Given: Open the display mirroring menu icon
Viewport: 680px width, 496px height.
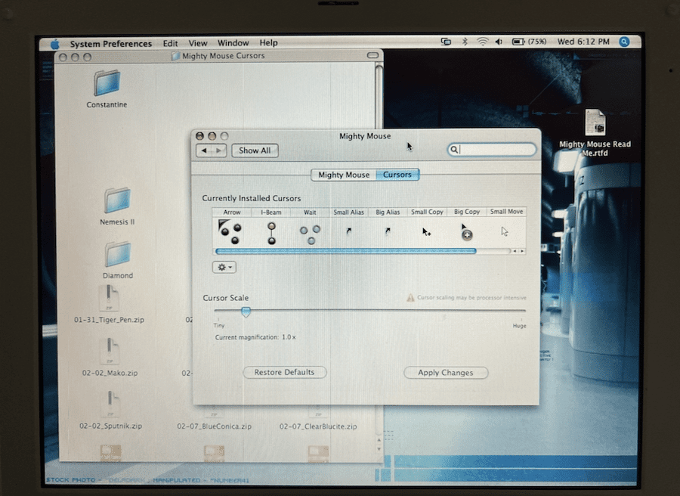Looking at the screenshot, I should click(x=446, y=42).
